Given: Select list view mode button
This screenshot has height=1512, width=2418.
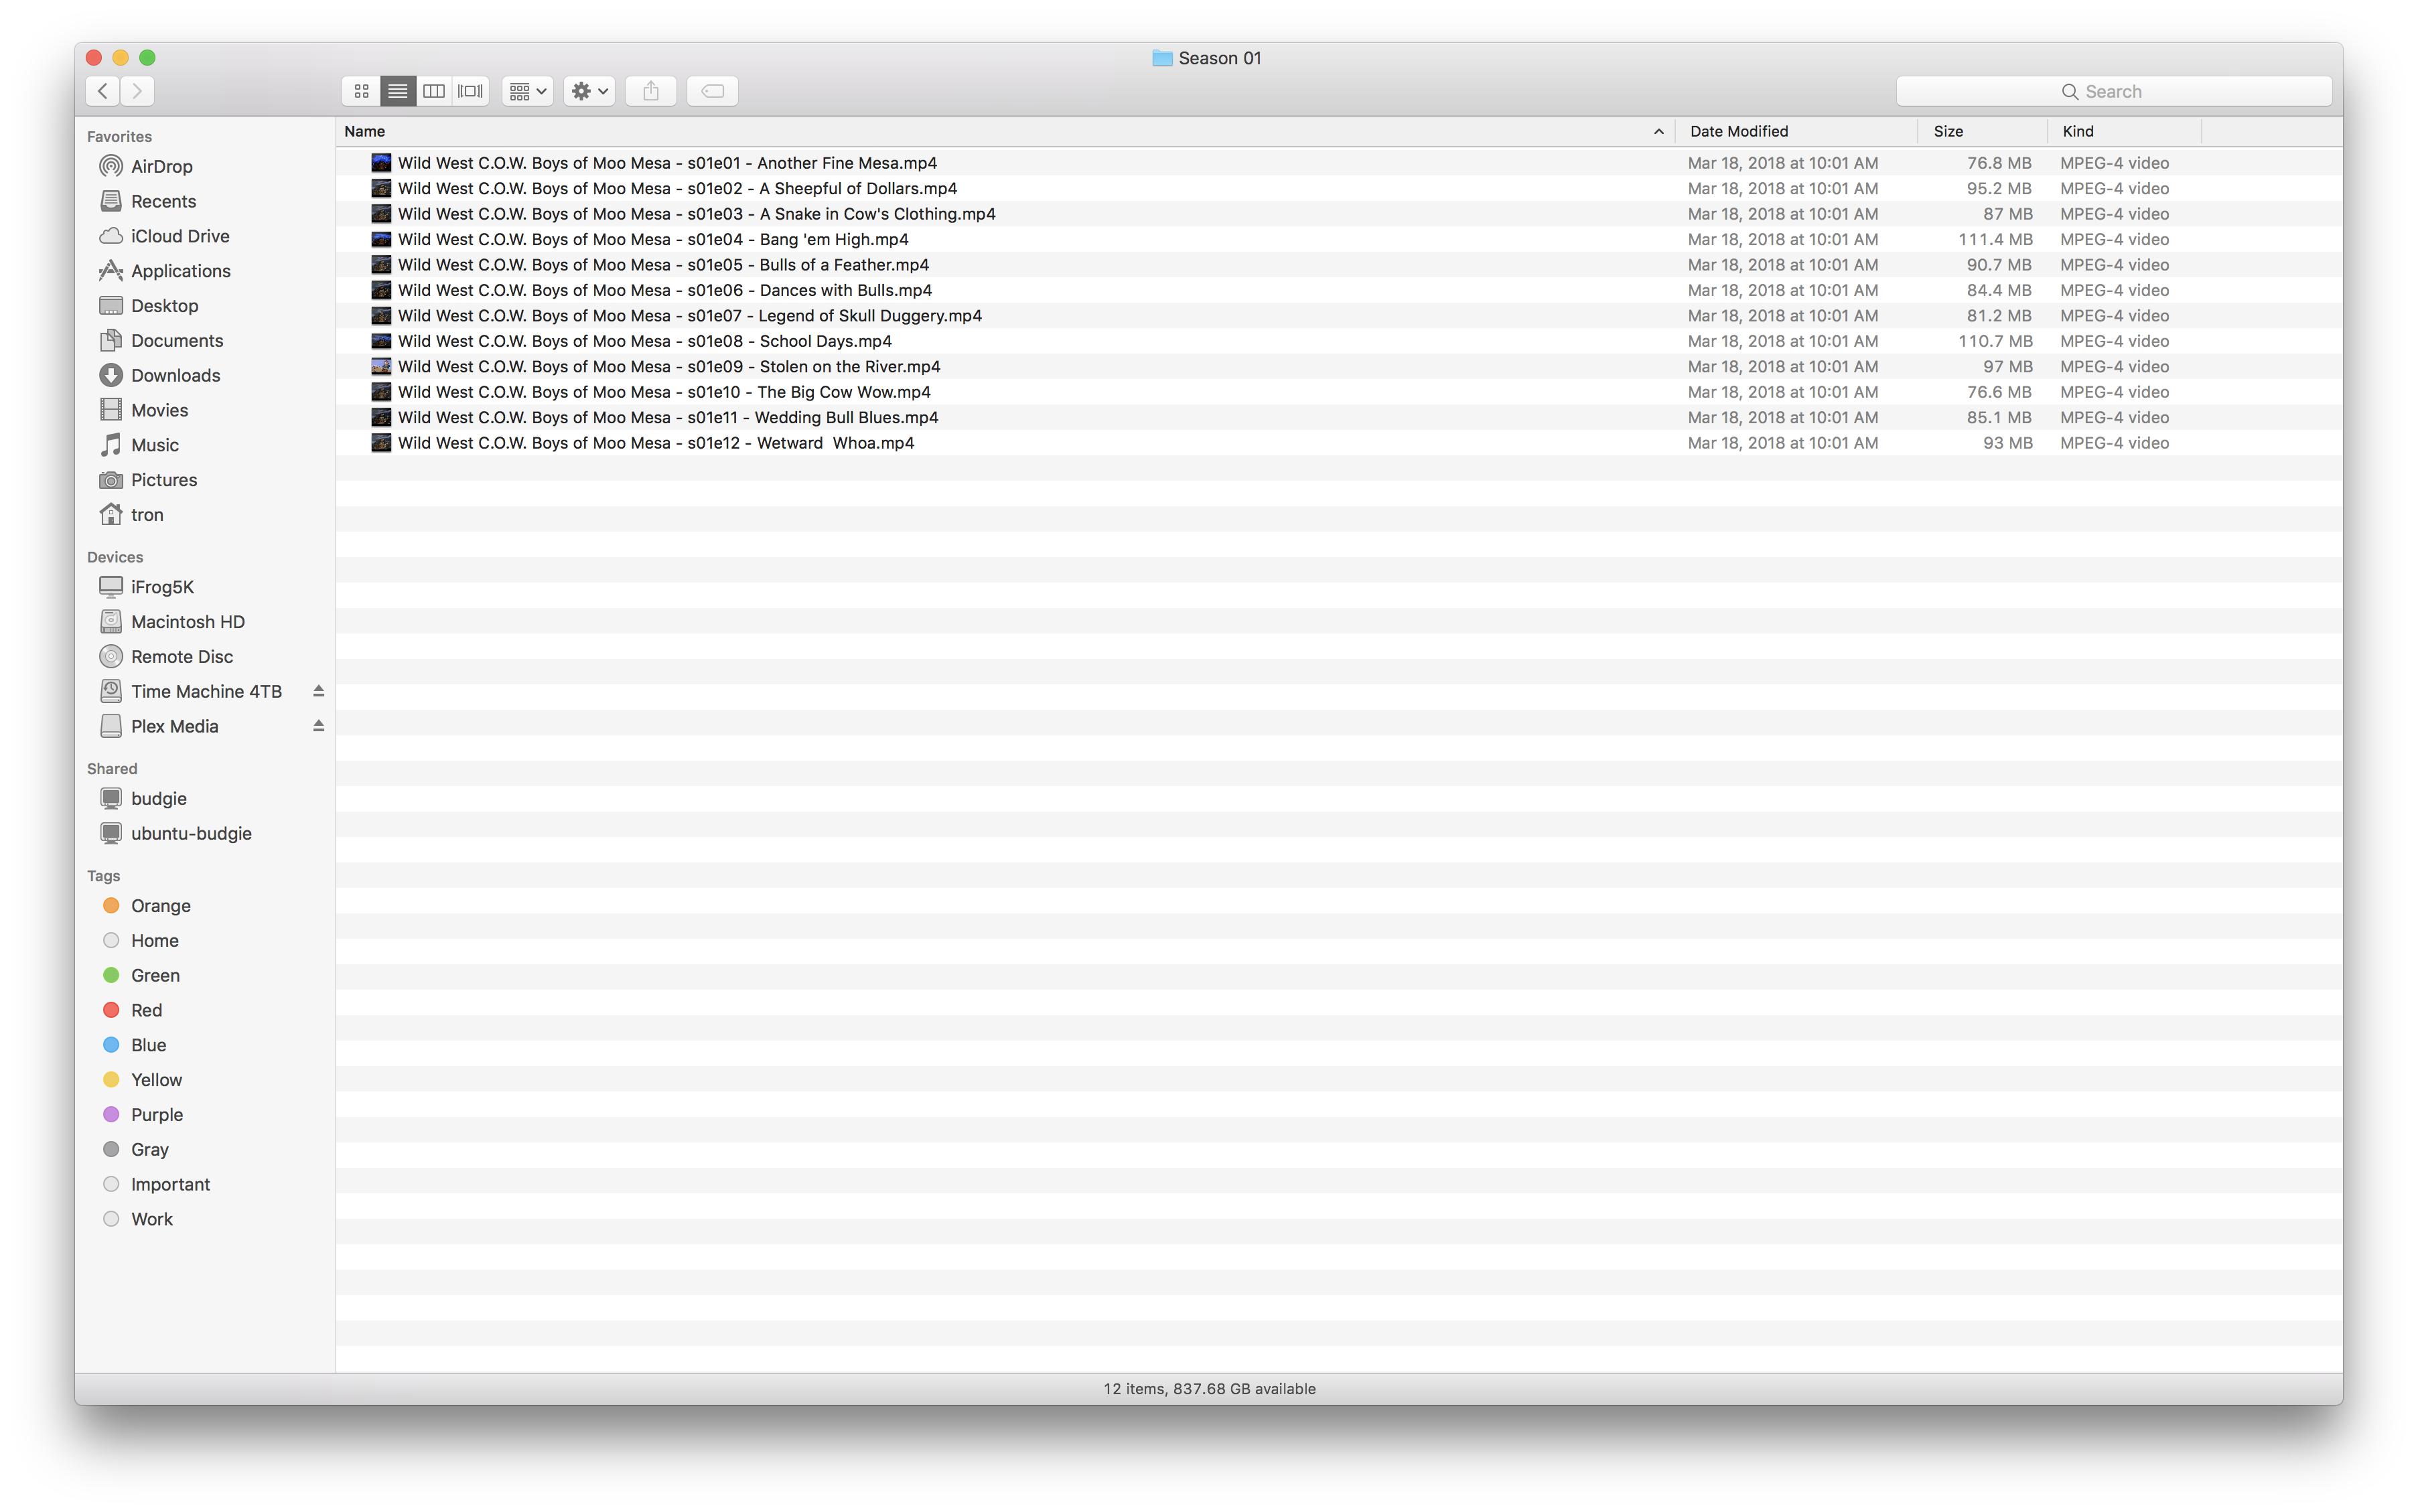Looking at the screenshot, I should pos(398,91).
